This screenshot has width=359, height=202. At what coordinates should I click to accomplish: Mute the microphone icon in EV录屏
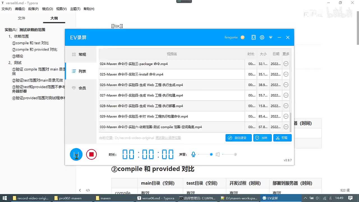[193, 154]
